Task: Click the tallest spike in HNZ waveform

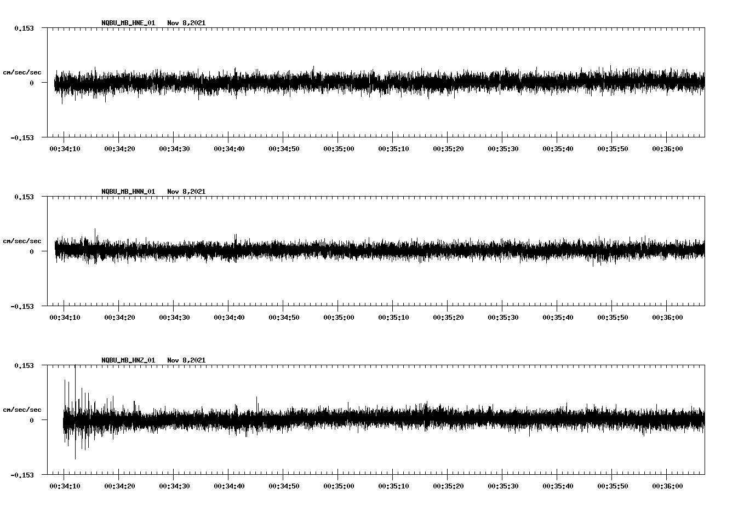Action: pyautogui.click(x=75, y=411)
